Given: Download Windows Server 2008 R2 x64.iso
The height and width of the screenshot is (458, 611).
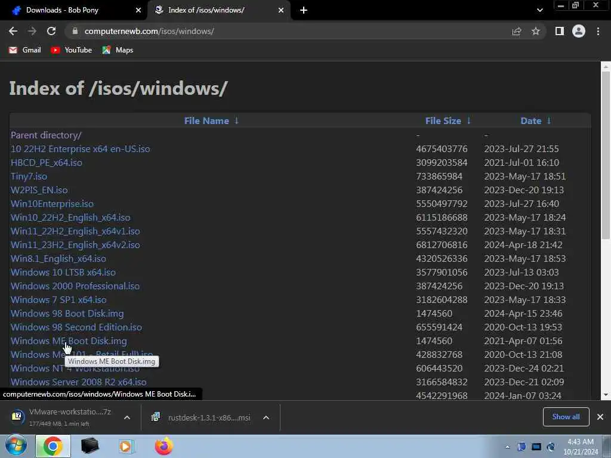Looking at the screenshot, I should point(78,382).
